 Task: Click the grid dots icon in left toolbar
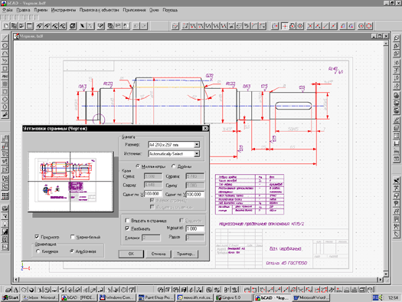5,196
